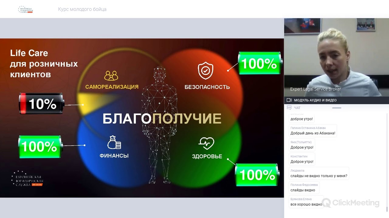389x218 pixels.
Task: Click the 100% battery next to Здоровье
Action: 257,175
